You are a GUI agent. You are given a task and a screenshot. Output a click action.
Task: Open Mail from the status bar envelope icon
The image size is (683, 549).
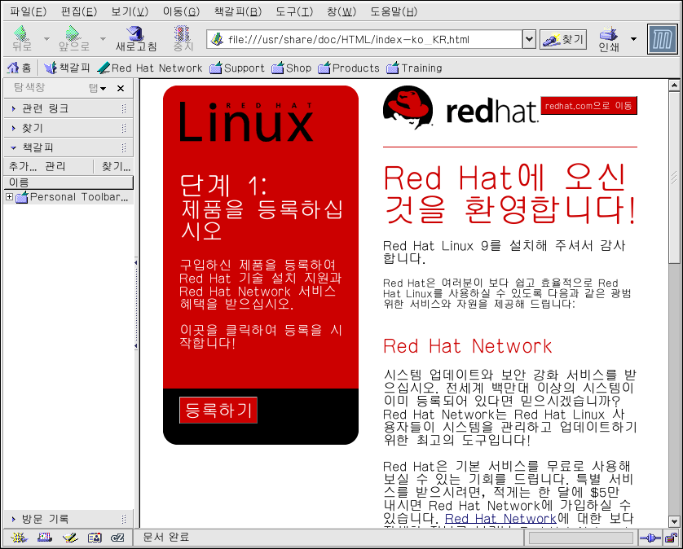(x=44, y=538)
